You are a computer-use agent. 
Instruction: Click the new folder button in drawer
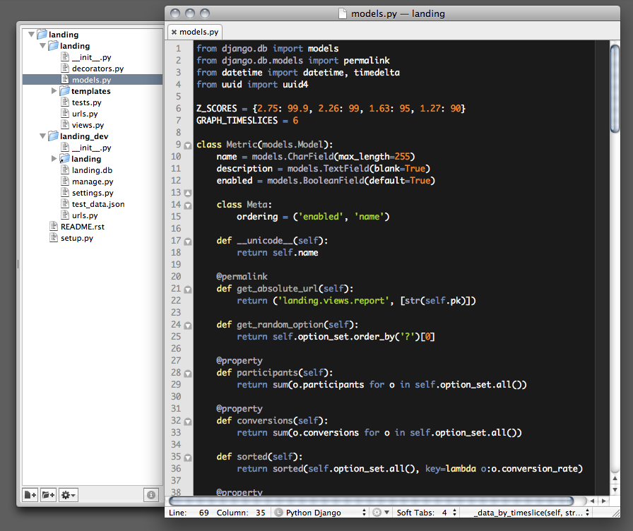pos(48,495)
